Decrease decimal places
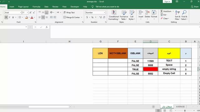This screenshot has width=200, height=112. (x=104, y=17)
